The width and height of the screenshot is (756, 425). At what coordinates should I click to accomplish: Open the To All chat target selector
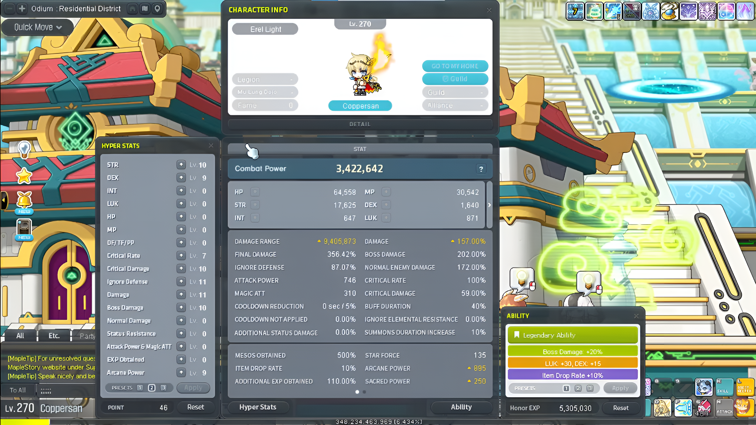coord(18,390)
